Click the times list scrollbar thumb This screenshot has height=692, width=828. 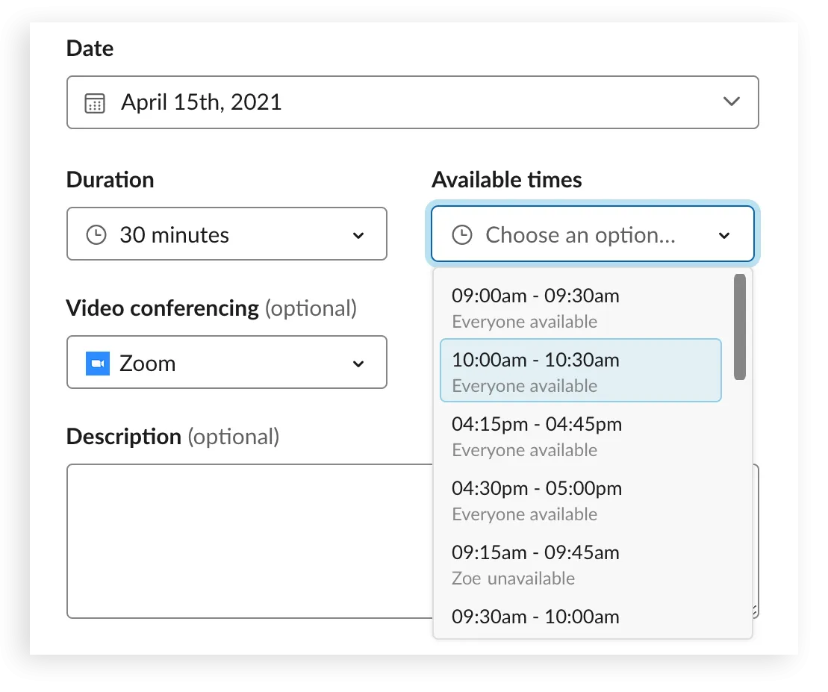(740, 327)
